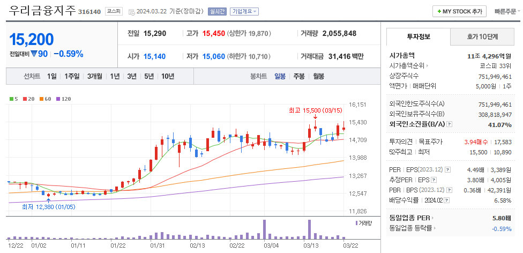523x253 pixels.
Task: Click the help icon beside PBR BPS(2023.12)
Action: coord(449,190)
